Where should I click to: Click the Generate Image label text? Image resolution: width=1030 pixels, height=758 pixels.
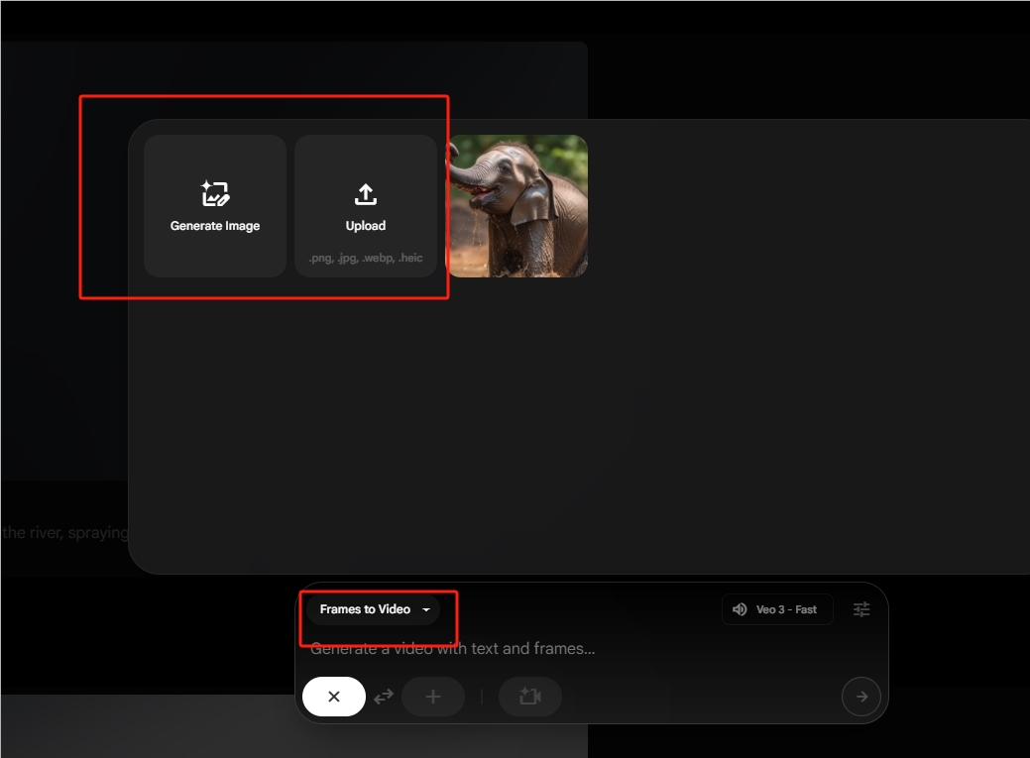coord(215,226)
